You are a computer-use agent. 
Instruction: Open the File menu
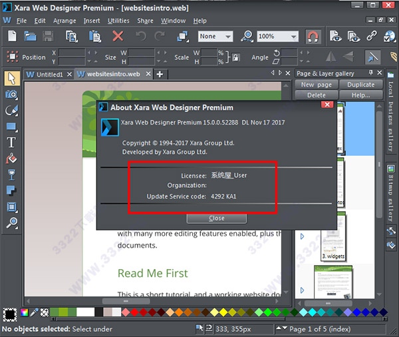[x=21, y=21]
